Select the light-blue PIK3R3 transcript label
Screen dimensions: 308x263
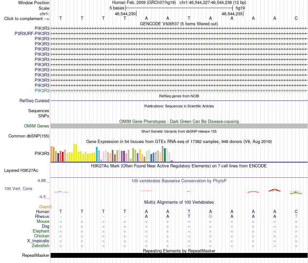tap(42, 90)
